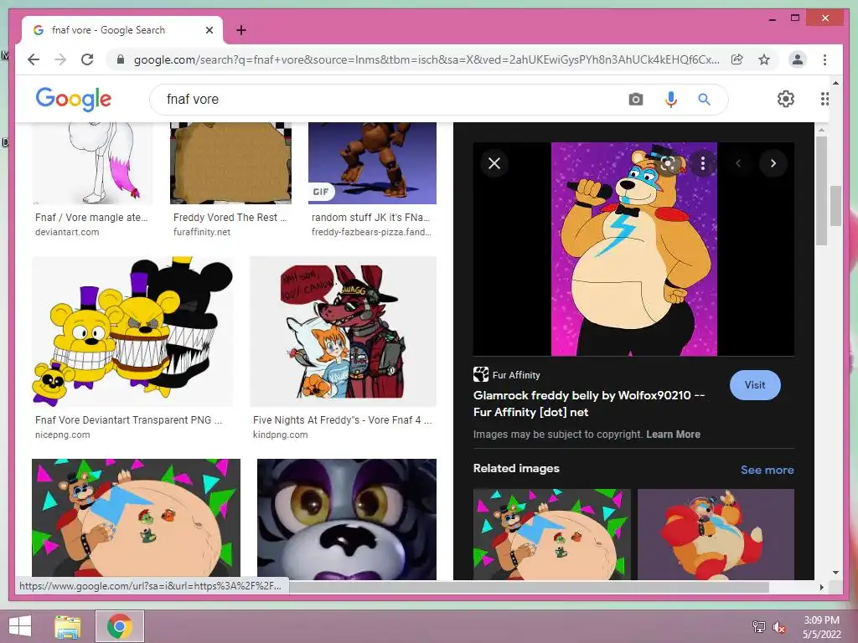Open the Chrome three-dot menu
This screenshot has width=858, height=643.
[824, 59]
